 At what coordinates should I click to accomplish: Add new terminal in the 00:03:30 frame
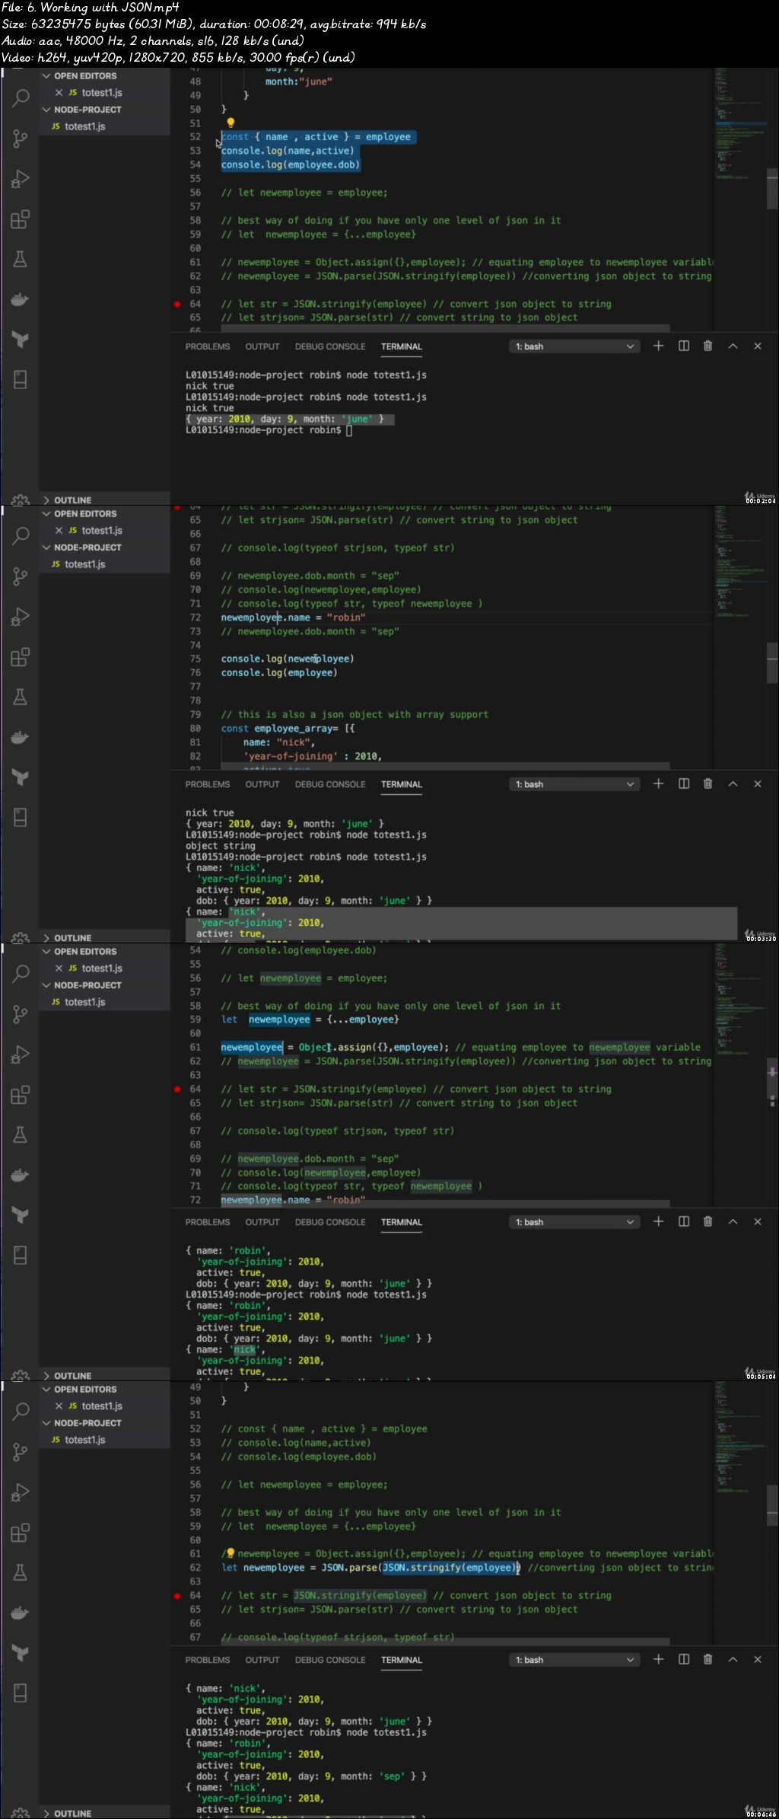(659, 783)
